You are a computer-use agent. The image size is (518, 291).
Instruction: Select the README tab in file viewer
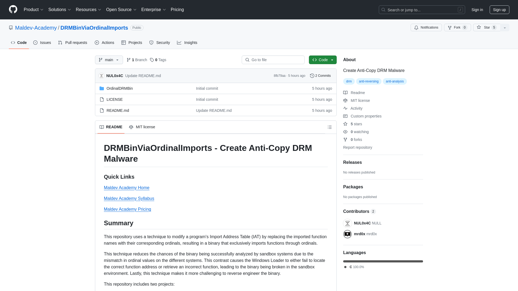(111, 127)
